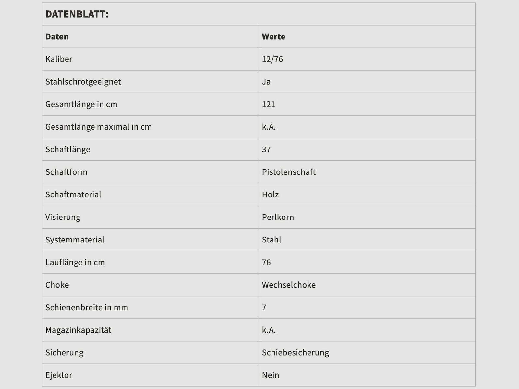This screenshot has height=389, width=519.
Task: Click the Schaftlänge value 37
Action: click(x=266, y=149)
